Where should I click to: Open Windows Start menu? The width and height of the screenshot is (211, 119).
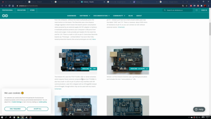point(2,117)
